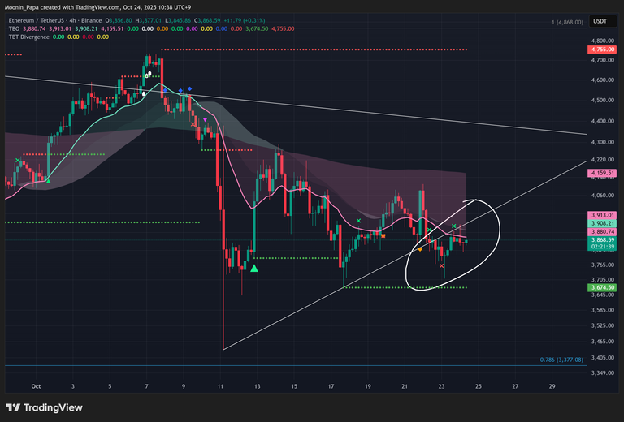
Task: Click the purple down-triangle signal marker
Action: [x=205, y=120]
